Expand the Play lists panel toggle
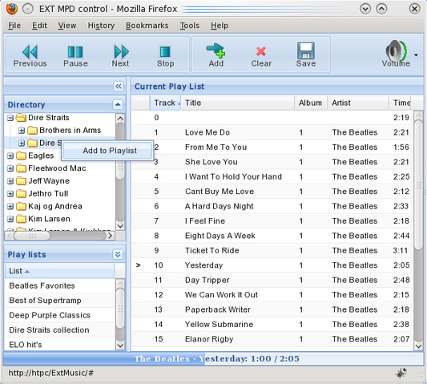 click(118, 254)
